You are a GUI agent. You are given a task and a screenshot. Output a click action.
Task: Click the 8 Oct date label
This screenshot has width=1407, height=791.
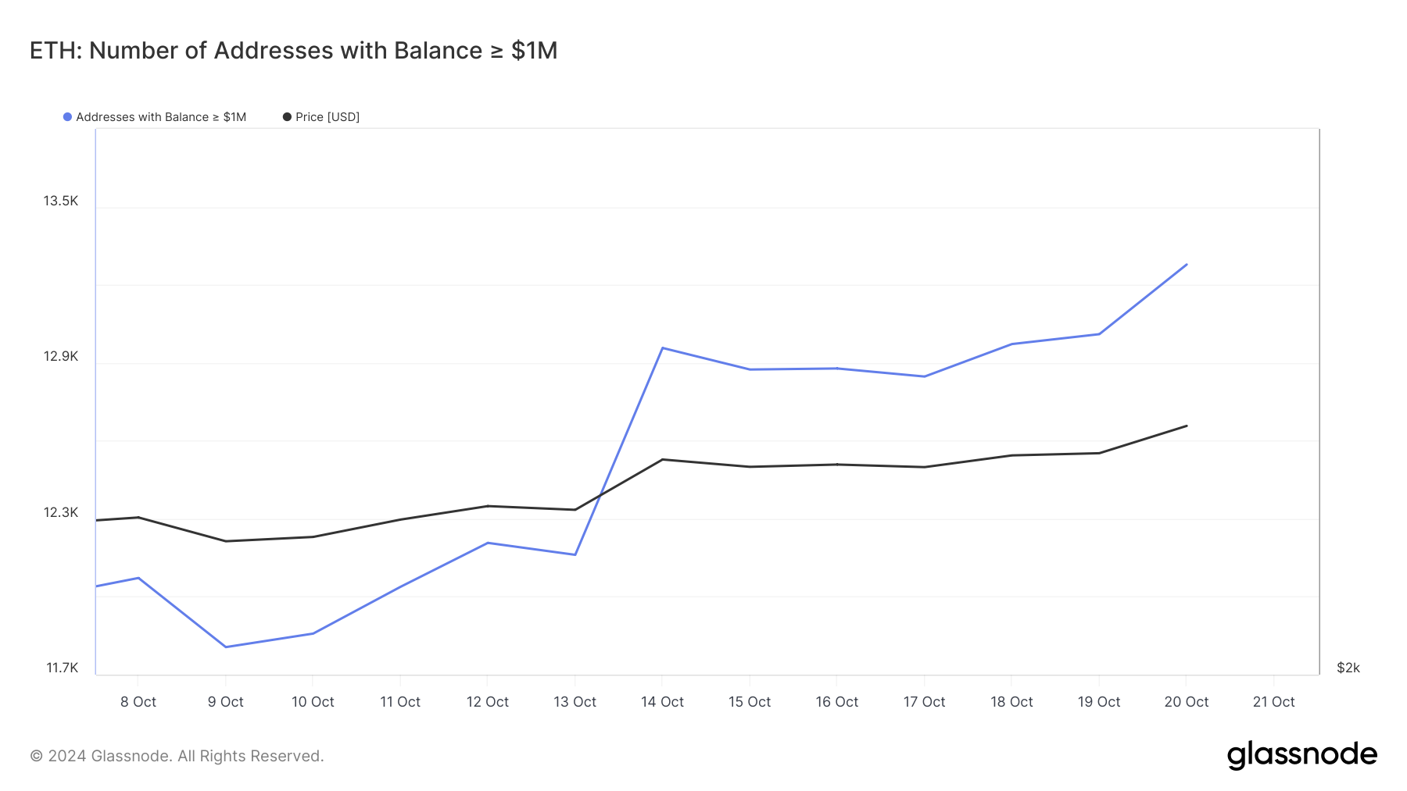click(138, 701)
